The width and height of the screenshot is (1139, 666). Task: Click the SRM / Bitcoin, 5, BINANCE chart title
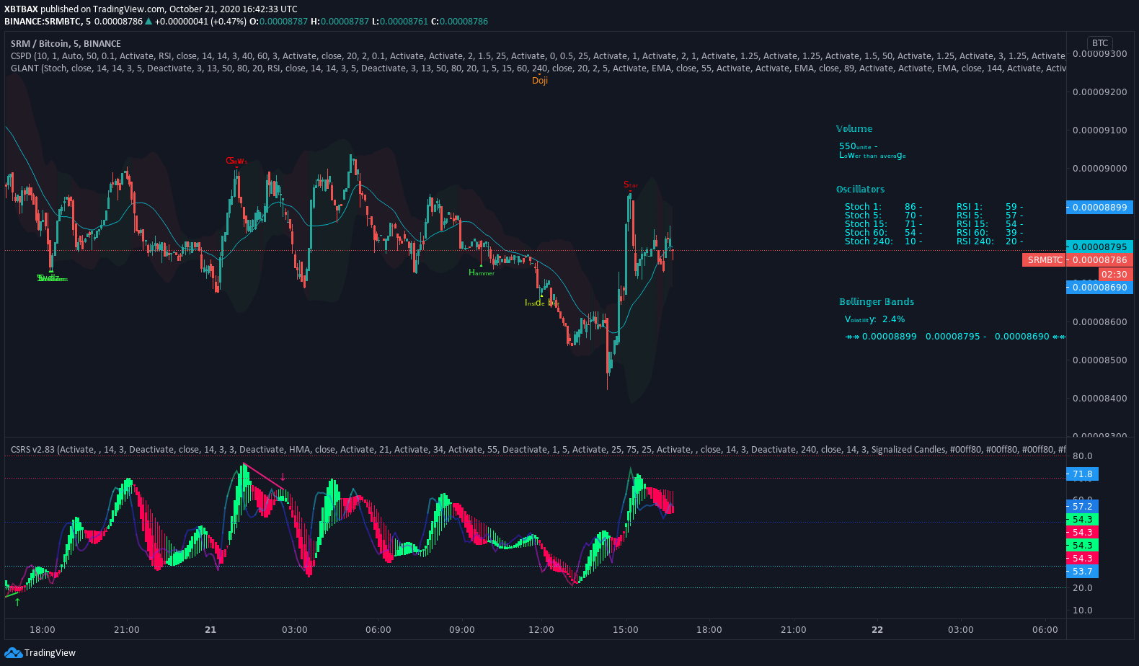(66, 44)
